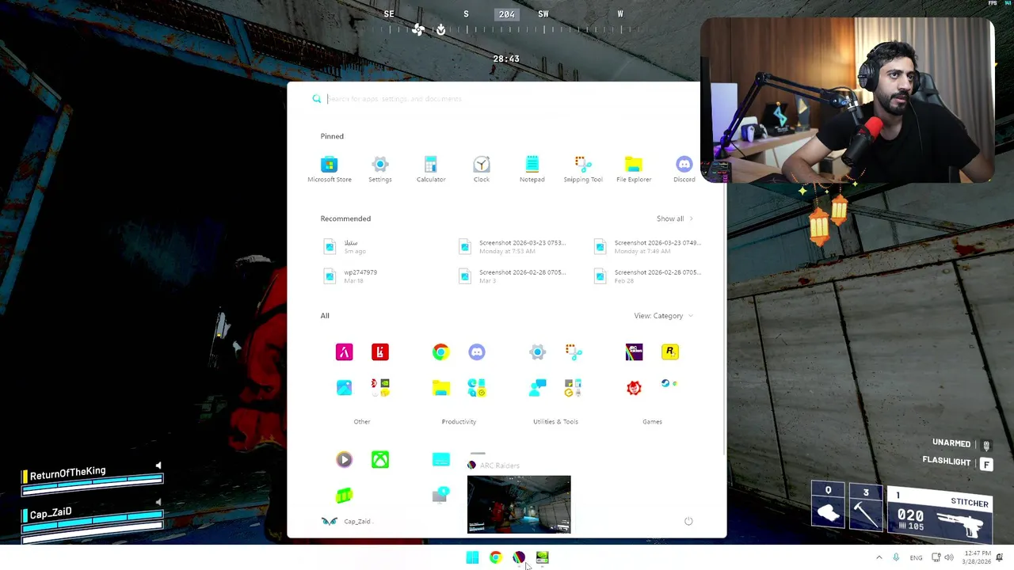Select ARC Raiders window preview thumbnail
The width and height of the screenshot is (1014, 570).
pos(519,504)
